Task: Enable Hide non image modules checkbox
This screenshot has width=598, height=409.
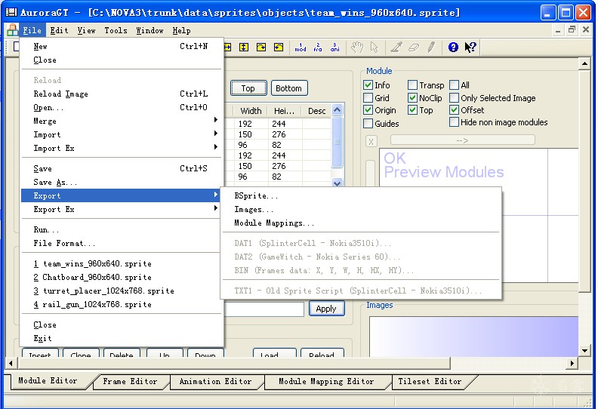Action: coord(454,122)
